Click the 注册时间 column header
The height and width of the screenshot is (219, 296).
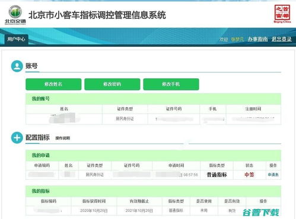253,109
